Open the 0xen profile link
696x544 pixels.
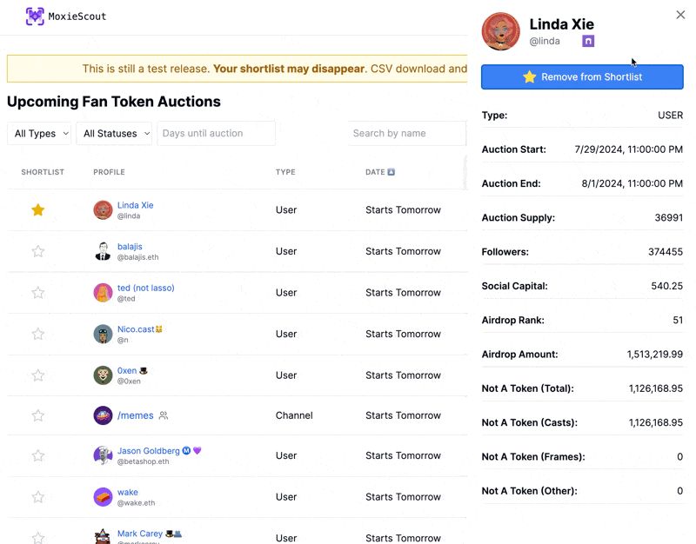(127, 371)
